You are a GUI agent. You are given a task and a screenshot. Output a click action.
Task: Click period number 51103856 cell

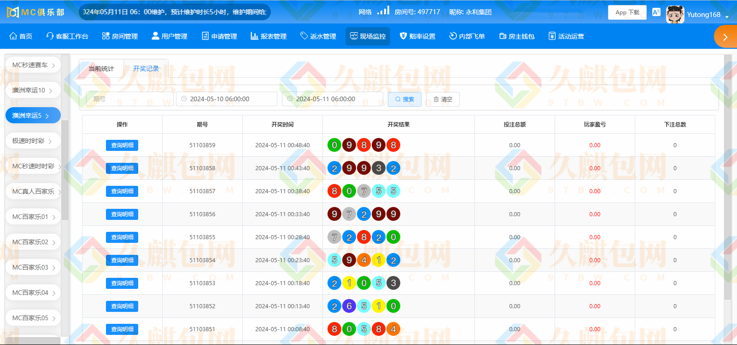202,214
